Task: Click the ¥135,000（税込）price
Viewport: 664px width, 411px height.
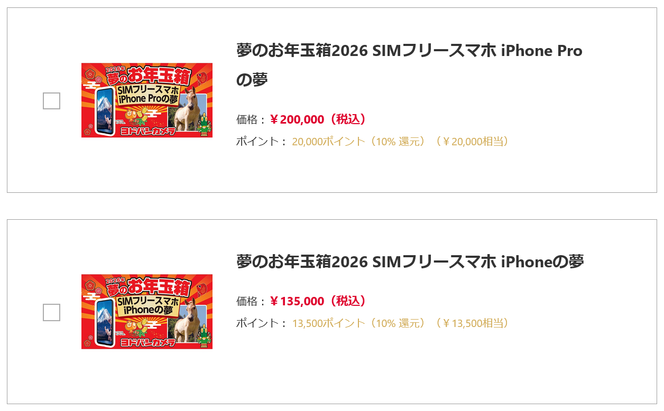Action: click(x=318, y=301)
